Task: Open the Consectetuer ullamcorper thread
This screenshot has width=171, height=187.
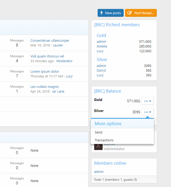Action: pos(50,41)
